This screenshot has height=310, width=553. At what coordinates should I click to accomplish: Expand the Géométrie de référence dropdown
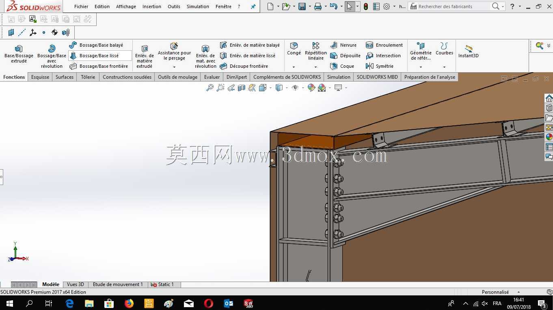click(421, 67)
